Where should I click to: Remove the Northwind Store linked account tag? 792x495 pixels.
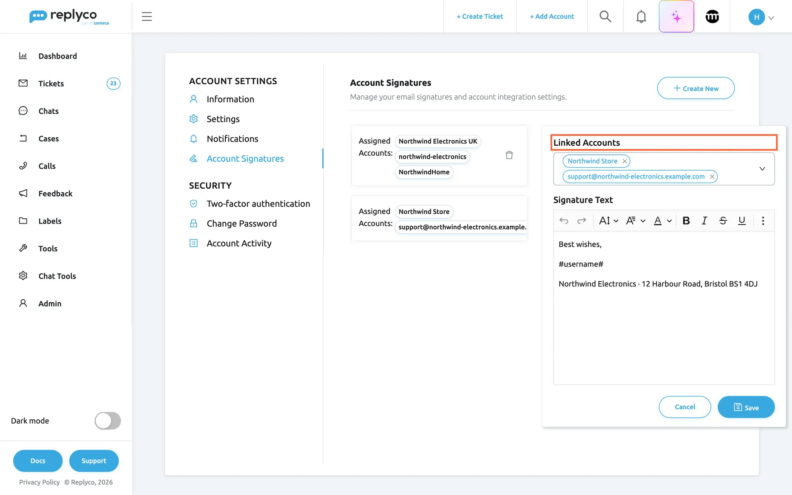tap(624, 161)
